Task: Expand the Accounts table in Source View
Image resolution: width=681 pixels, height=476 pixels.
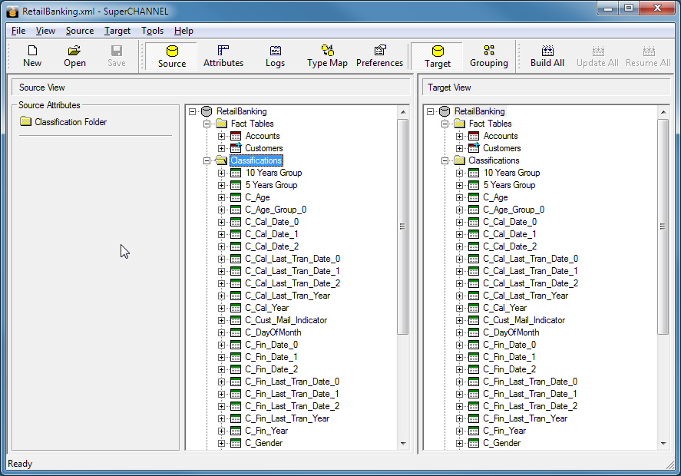Action: click(222, 136)
